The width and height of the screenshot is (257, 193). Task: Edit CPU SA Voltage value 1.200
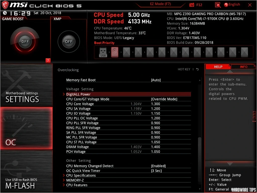(156, 109)
